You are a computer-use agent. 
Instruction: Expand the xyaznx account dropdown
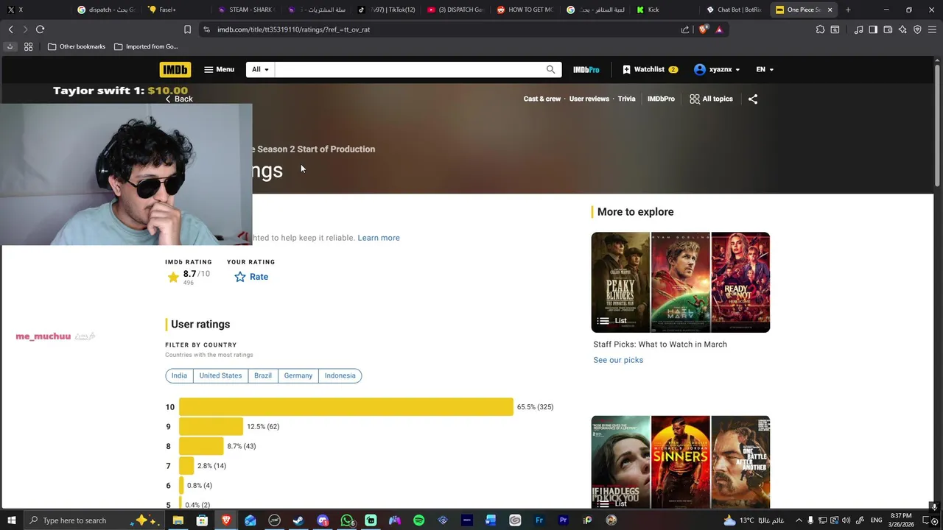[717, 69]
